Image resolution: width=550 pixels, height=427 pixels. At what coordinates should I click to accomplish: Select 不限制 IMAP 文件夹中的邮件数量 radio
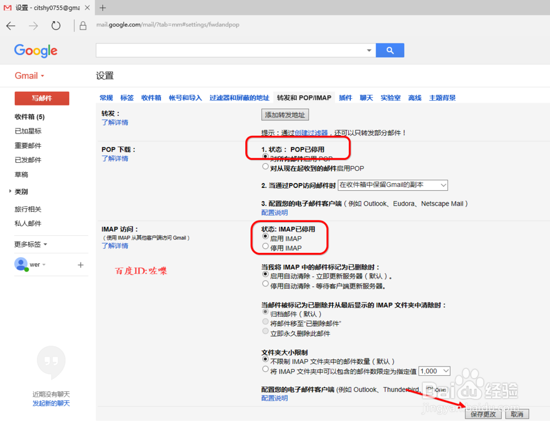[x=266, y=360]
